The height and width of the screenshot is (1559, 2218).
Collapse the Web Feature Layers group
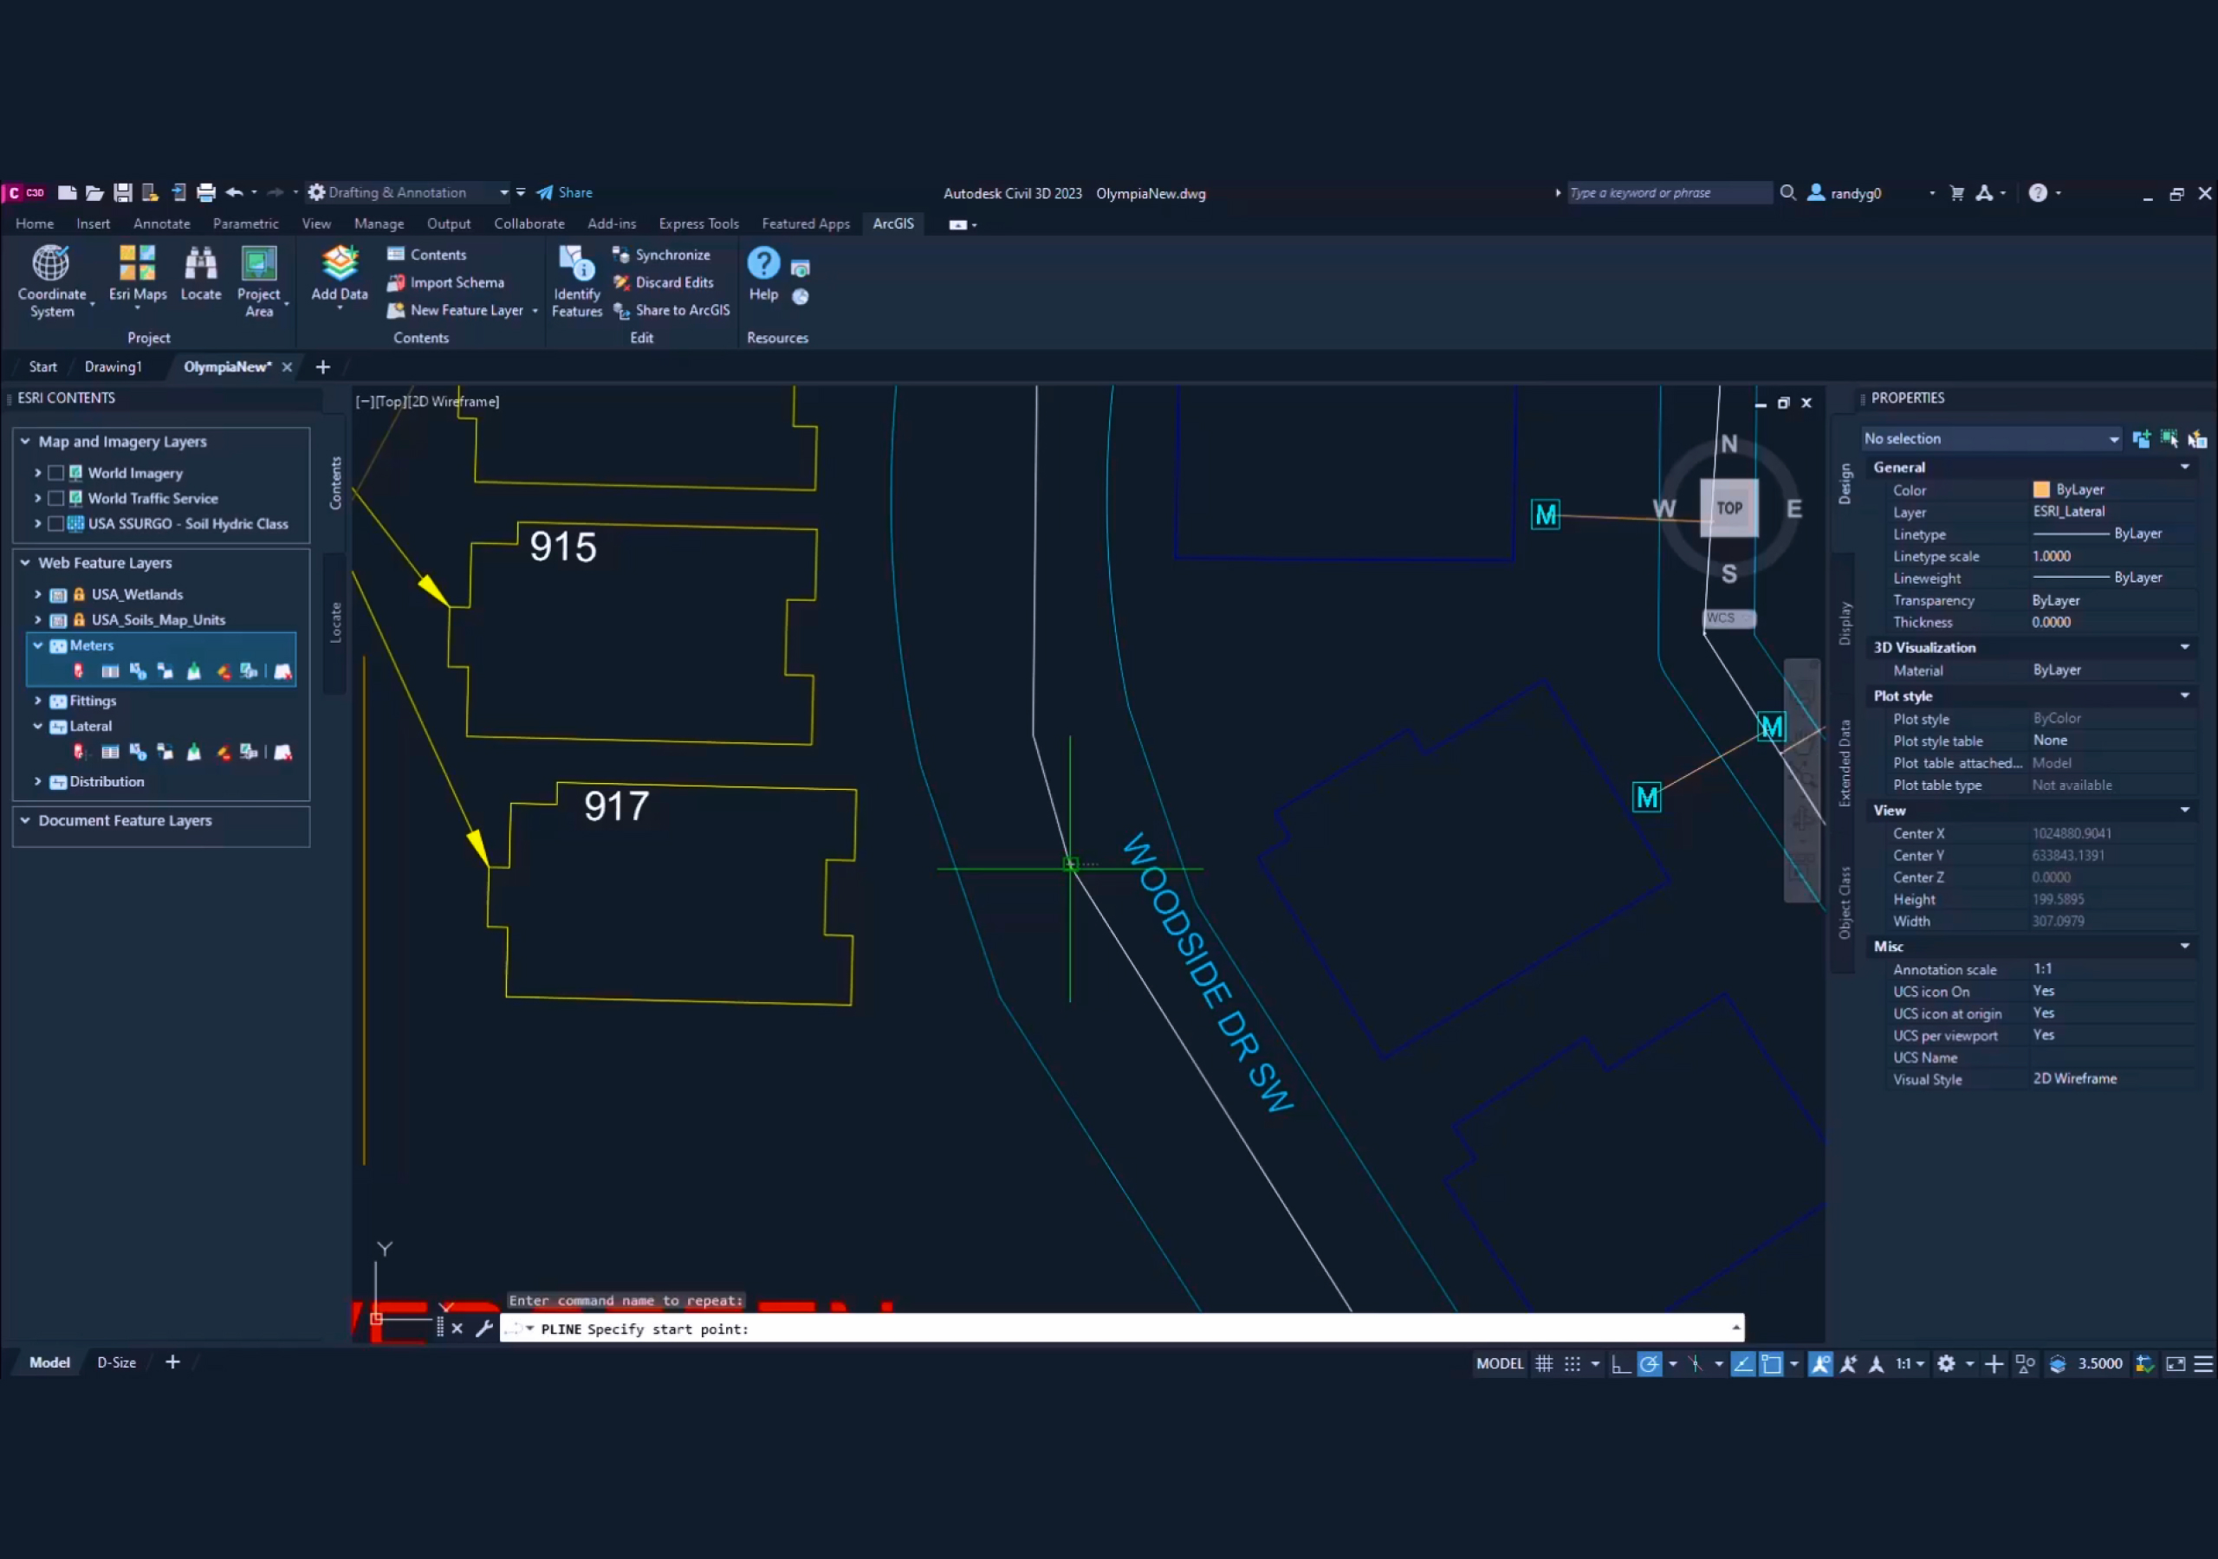(x=25, y=562)
